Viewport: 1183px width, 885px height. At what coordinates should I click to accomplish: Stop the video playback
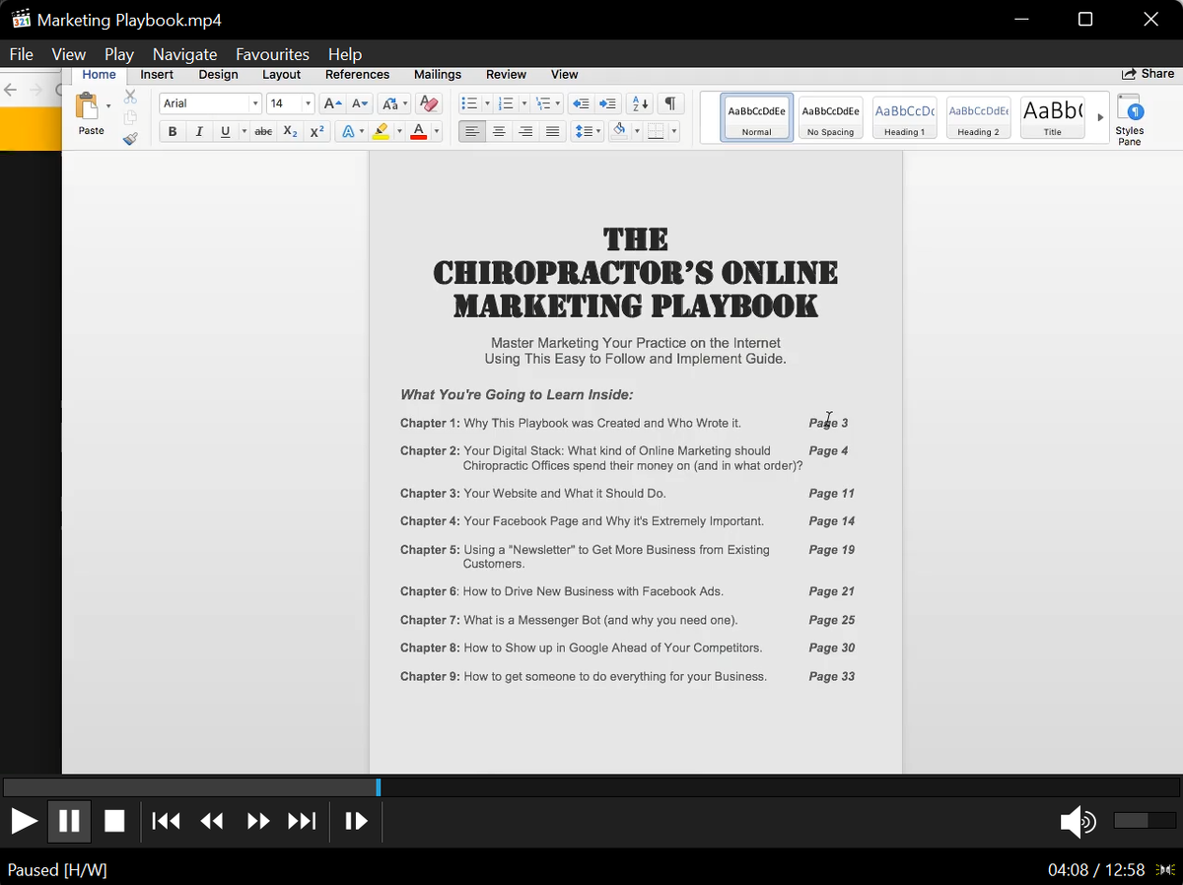pyautogui.click(x=114, y=821)
